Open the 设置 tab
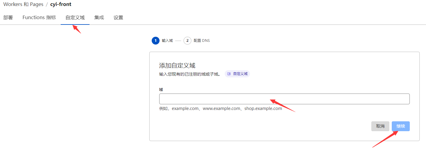The image size is (426, 150). [x=118, y=18]
